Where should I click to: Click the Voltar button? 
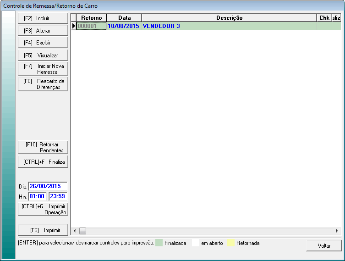(x=324, y=245)
